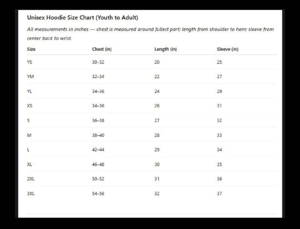Click the 2XL size row label

coord(31,179)
